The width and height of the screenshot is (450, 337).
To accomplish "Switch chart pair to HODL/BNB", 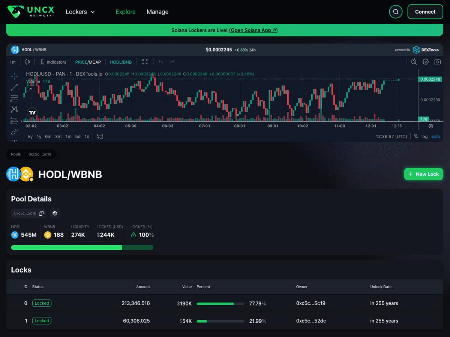I will (x=121, y=62).
